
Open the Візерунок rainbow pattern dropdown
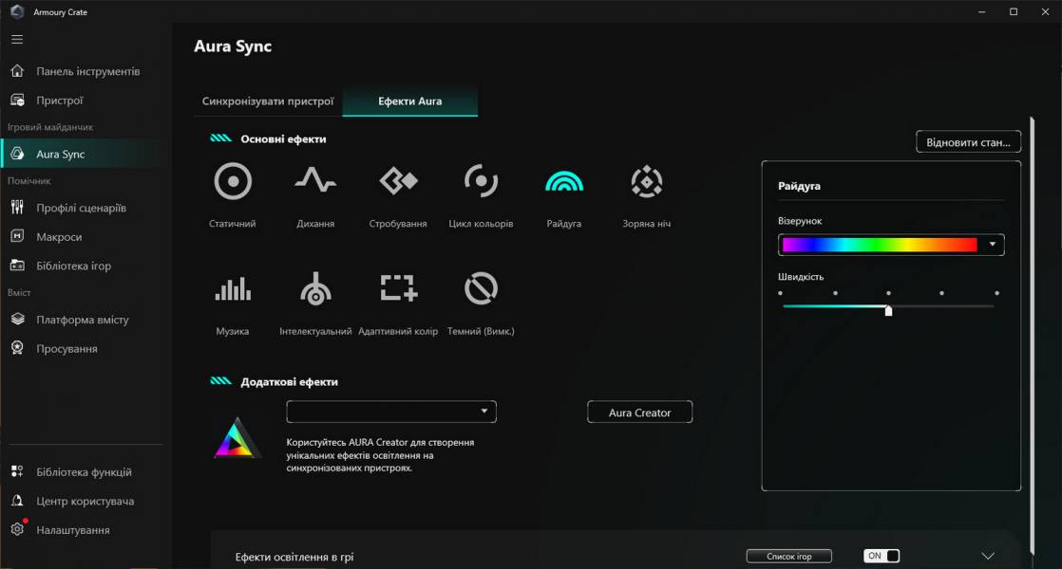(x=993, y=245)
